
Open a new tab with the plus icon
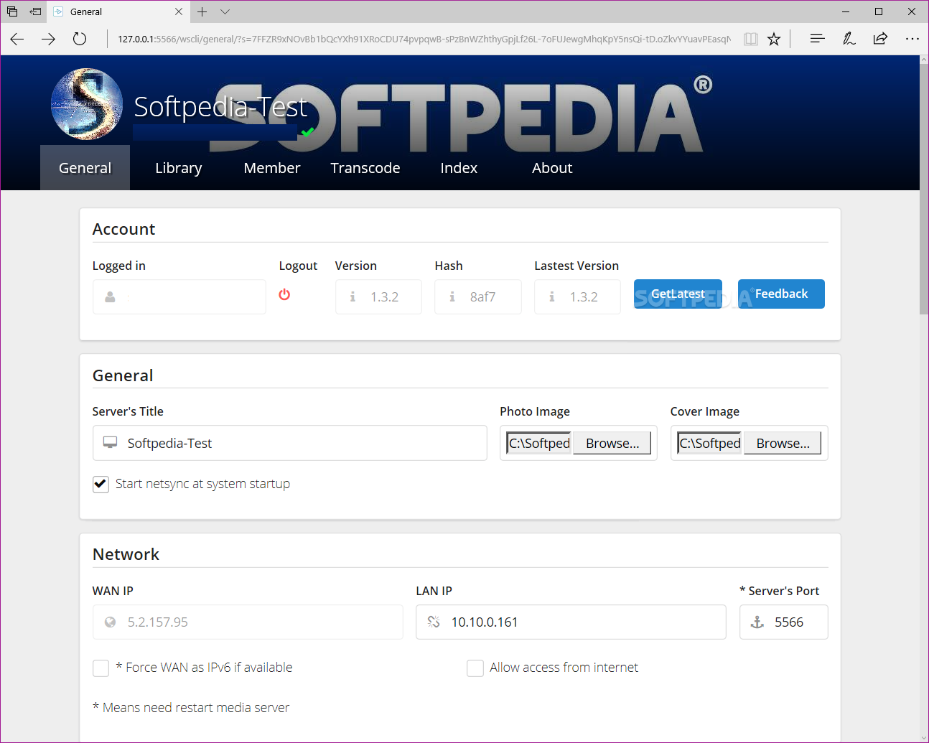point(202,11)
